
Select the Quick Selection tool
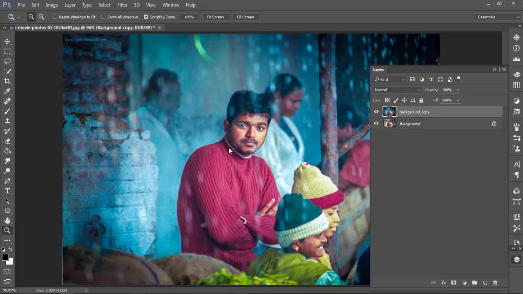click(7, 71)
